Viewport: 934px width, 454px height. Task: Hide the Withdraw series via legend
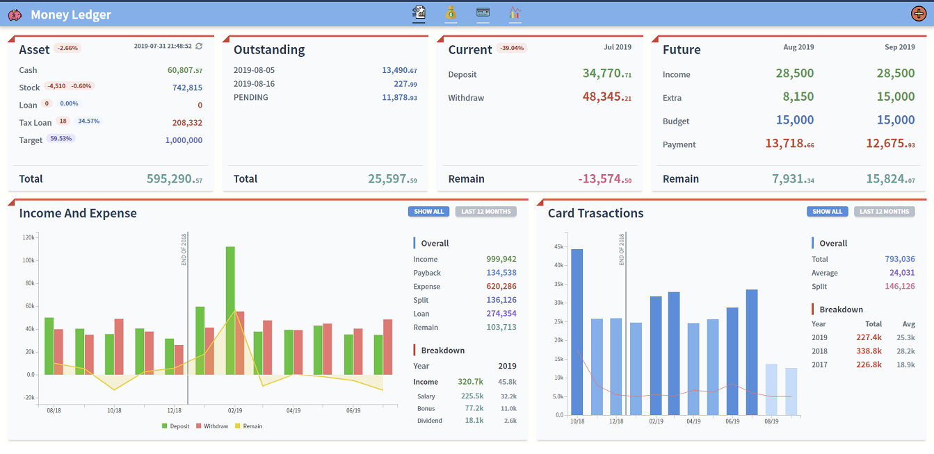coord(211,426)
